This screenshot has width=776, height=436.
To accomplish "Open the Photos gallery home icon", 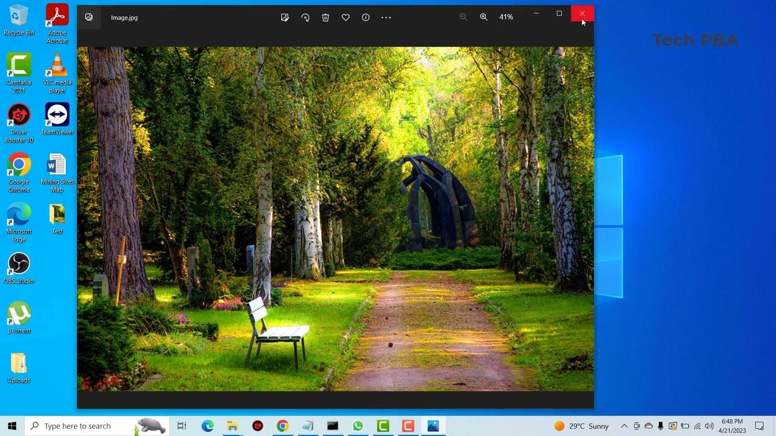I will click(89, 17).
